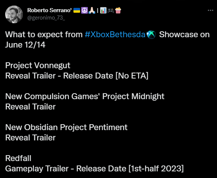Image resolution: width=217 pixels, height=178 pixels.
Task: Click the game controller emoji
Action: pyautogui.click(x=111, y=10)
